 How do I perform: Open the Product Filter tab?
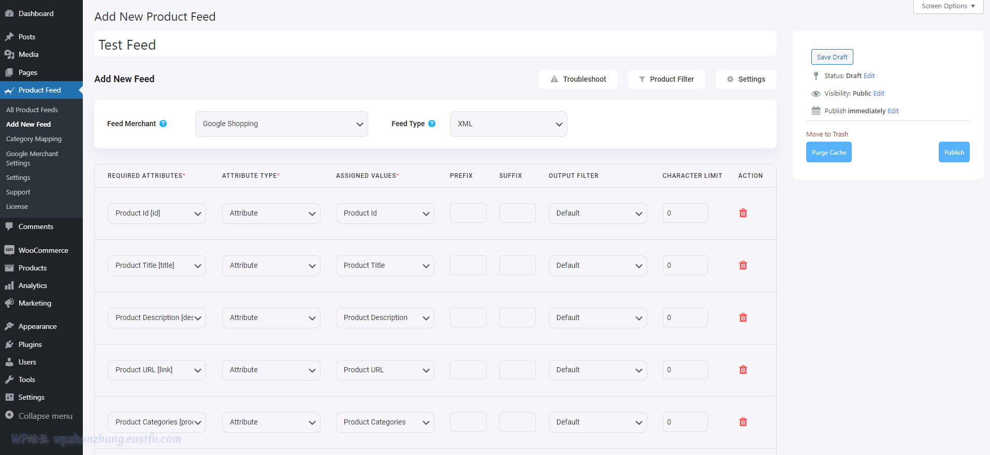tap(666, 79)
